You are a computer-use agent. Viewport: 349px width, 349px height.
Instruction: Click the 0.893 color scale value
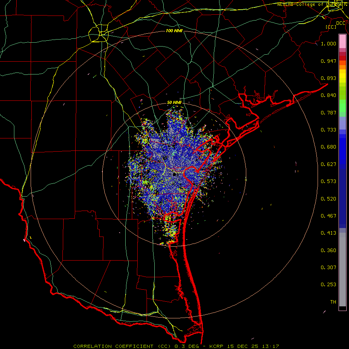[328, 78]
